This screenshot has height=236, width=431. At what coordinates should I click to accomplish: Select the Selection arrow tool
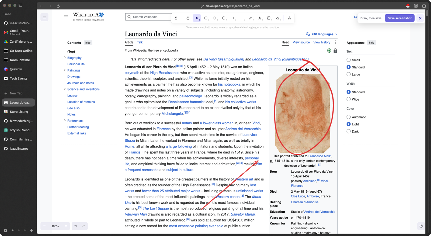pos(197,18)
